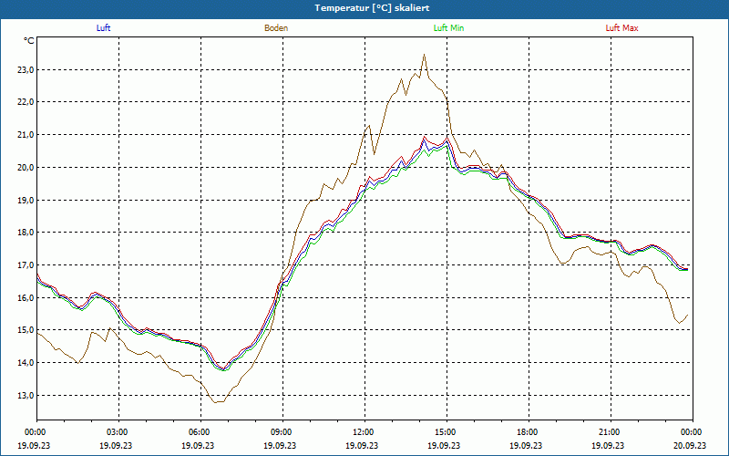Click the Luft Min legend label

448,28
